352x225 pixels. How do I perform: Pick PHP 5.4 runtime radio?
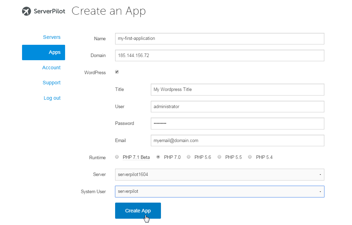click(x=250, y=157)
